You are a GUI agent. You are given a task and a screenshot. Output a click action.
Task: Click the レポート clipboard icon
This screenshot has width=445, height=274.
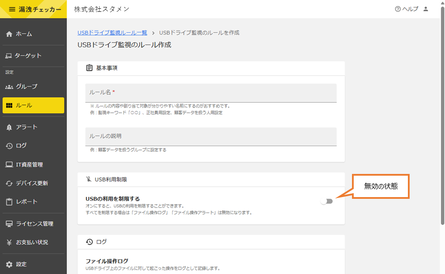click(9, 202)
